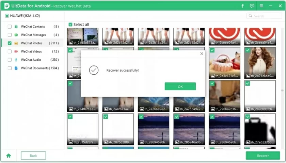This screenshot has width=286, height=163.
Task: Enable the WeChat Contacts checkbox
Action: coord(10,27)
